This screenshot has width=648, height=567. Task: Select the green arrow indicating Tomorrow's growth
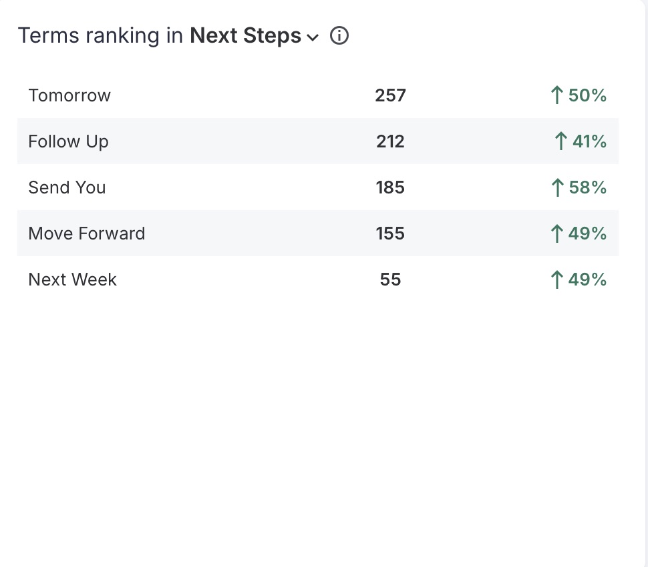557,95
